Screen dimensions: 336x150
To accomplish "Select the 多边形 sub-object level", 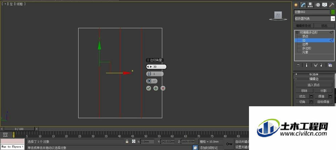I will [x=307, y=48].
